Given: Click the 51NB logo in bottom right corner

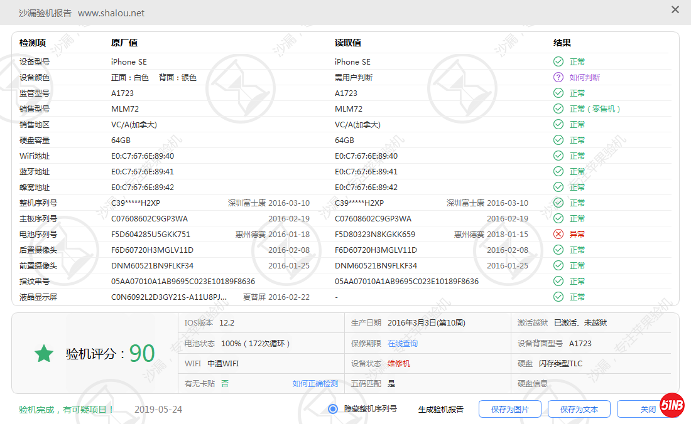Looking at the screenshot, I should tap(672, 406).
